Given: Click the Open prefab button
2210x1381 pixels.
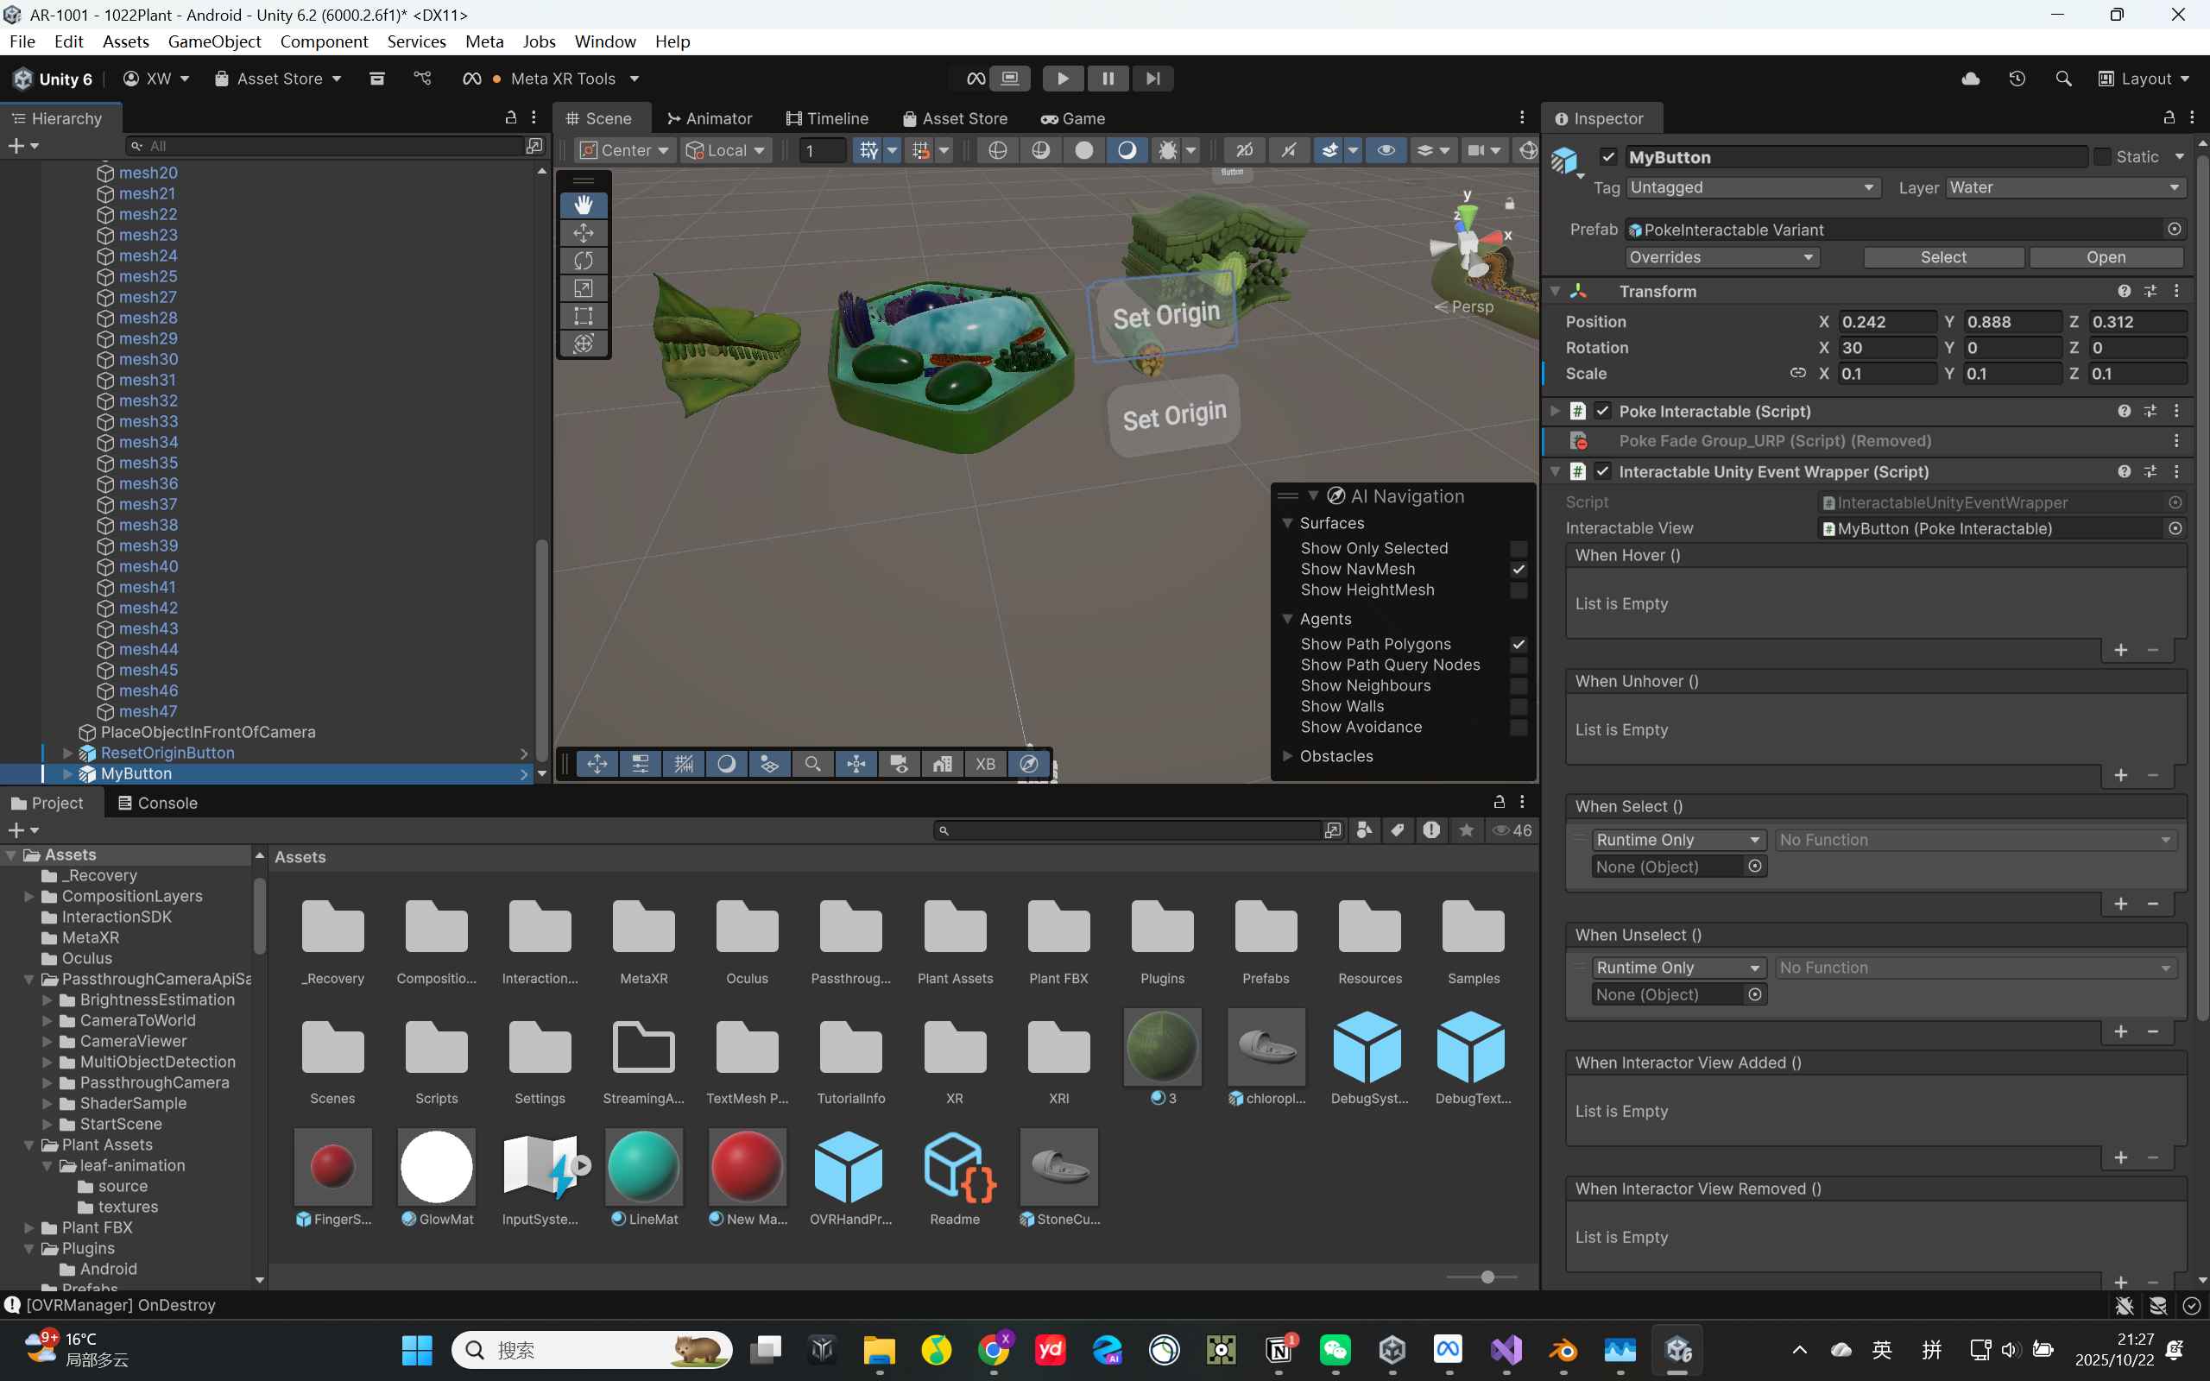Looking at the screenshot, I should tap(2105, 257).
